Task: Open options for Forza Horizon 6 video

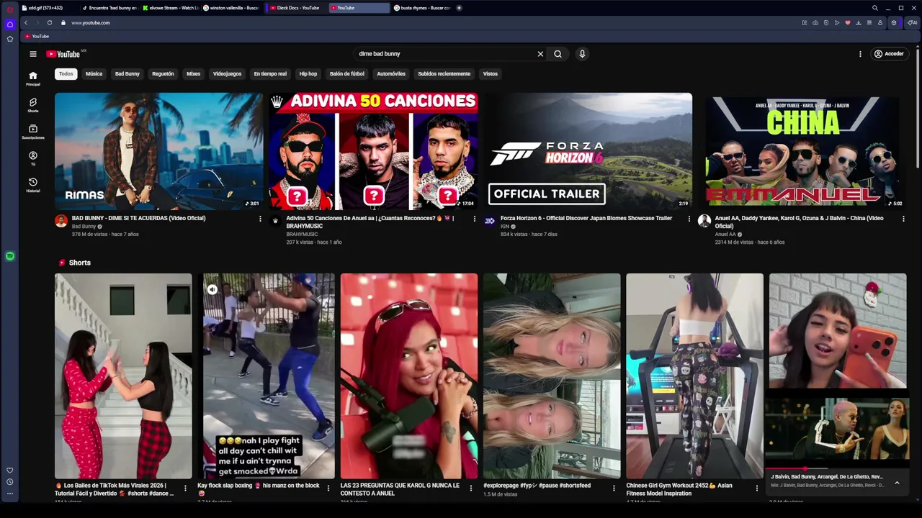Action: 689,219
